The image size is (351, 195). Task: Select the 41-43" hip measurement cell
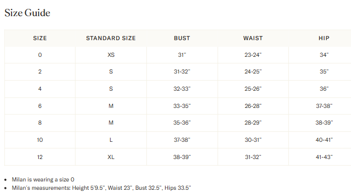324,157
